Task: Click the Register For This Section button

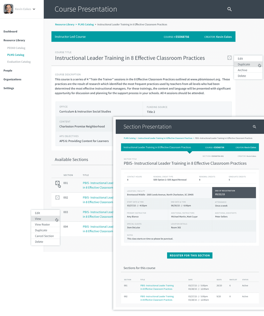Action: click(190, 255)
